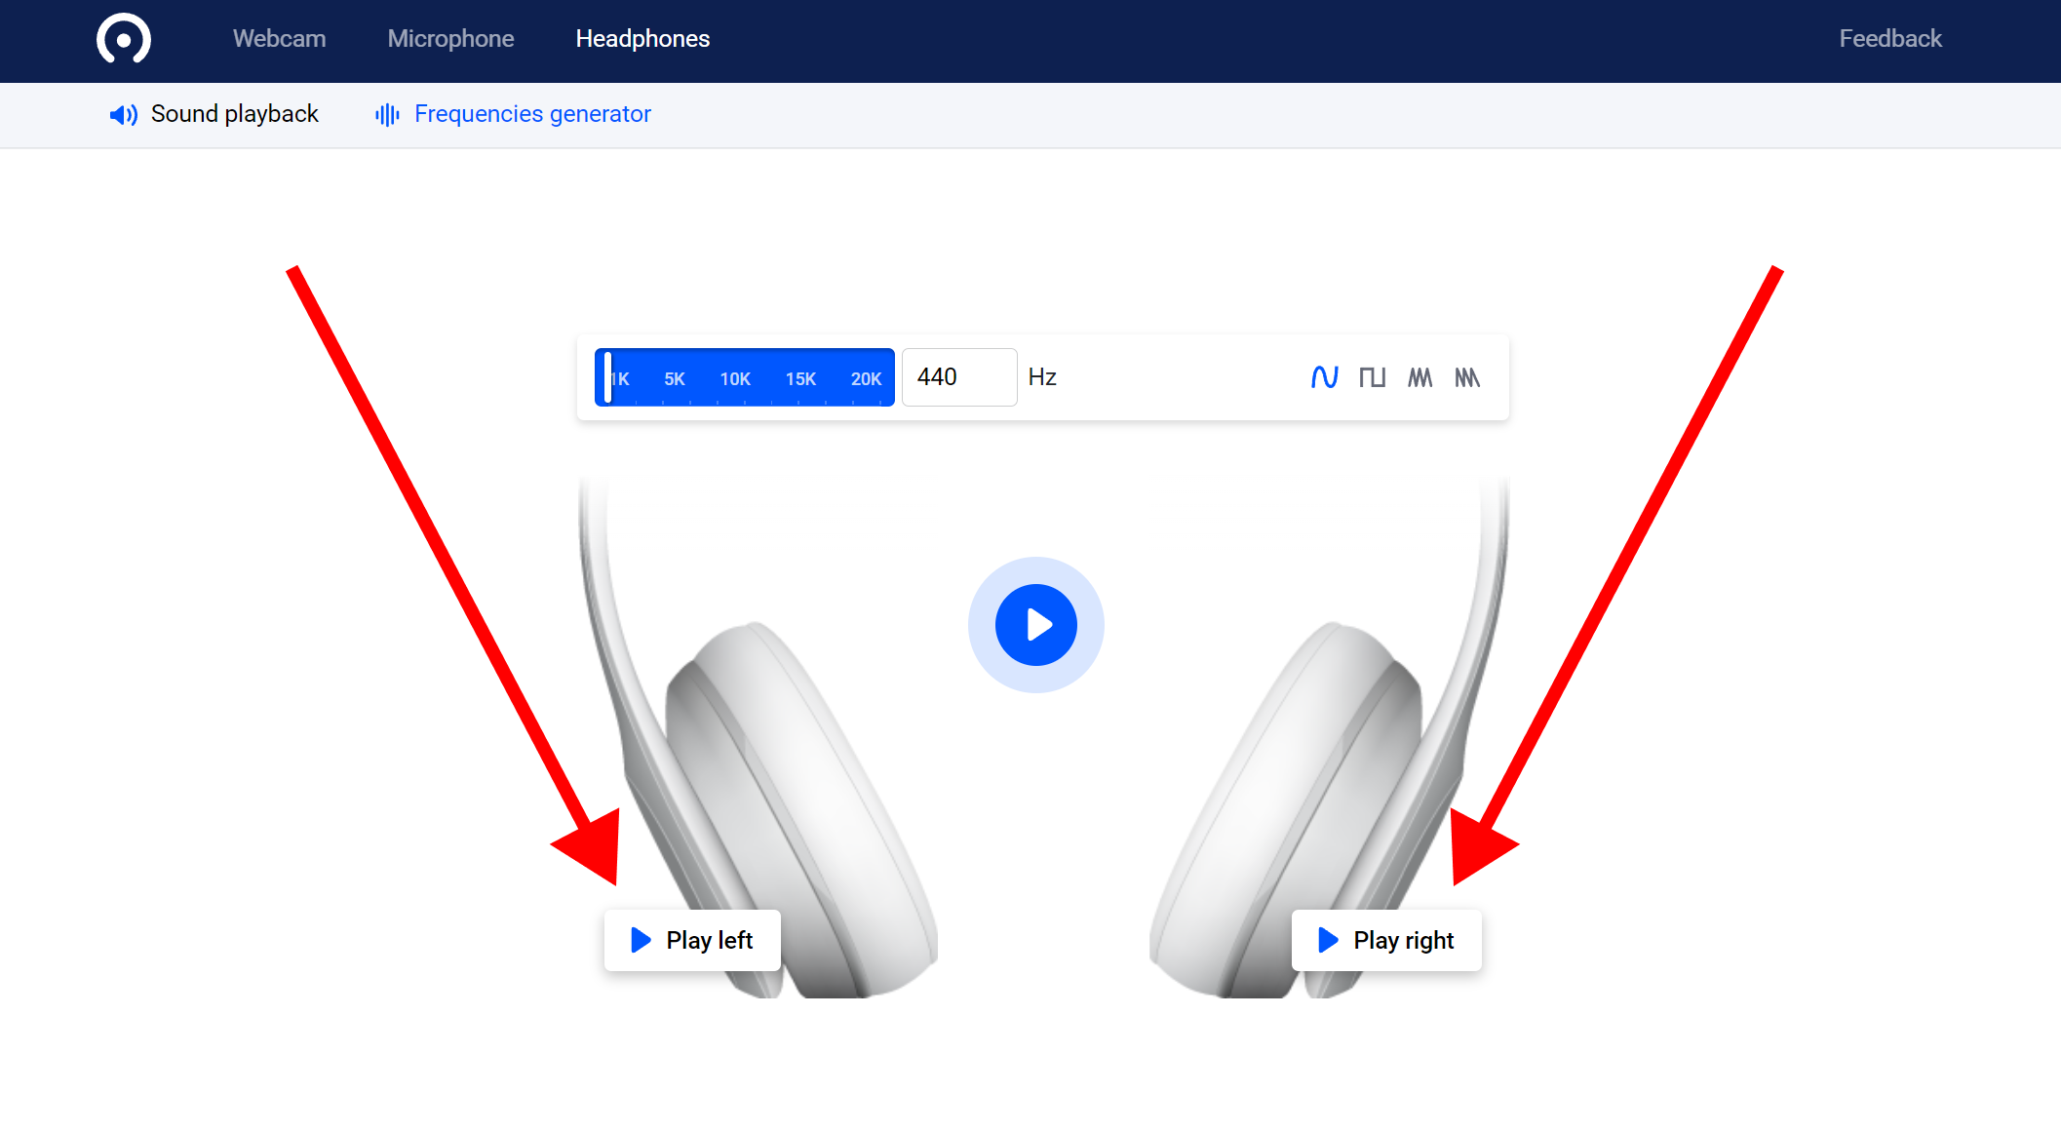This screenshot has height=1132, width=2061.
Task: Click the site logo in the top bar
Action: (x=123, y=39)
